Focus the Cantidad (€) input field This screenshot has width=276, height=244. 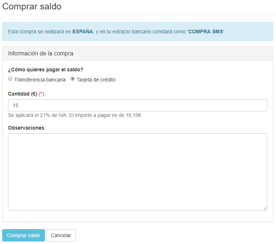(x=137, y=105)
